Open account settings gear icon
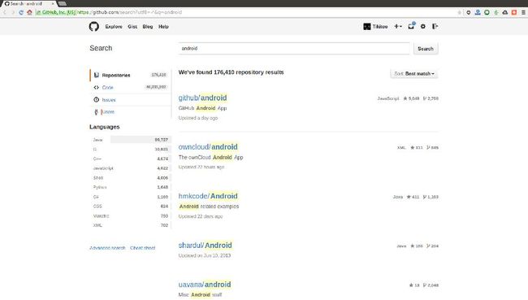Image resolution: width=528 pixels, height=300 pixels. click(x=423, y=26)
